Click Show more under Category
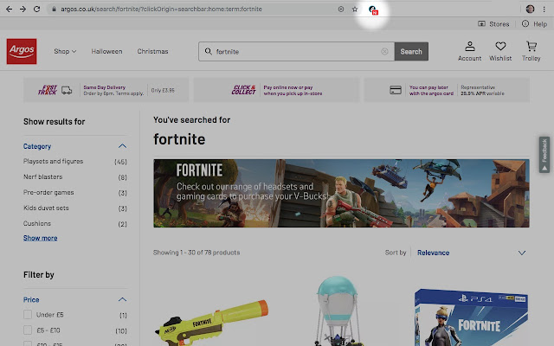 tap(41, 238)
